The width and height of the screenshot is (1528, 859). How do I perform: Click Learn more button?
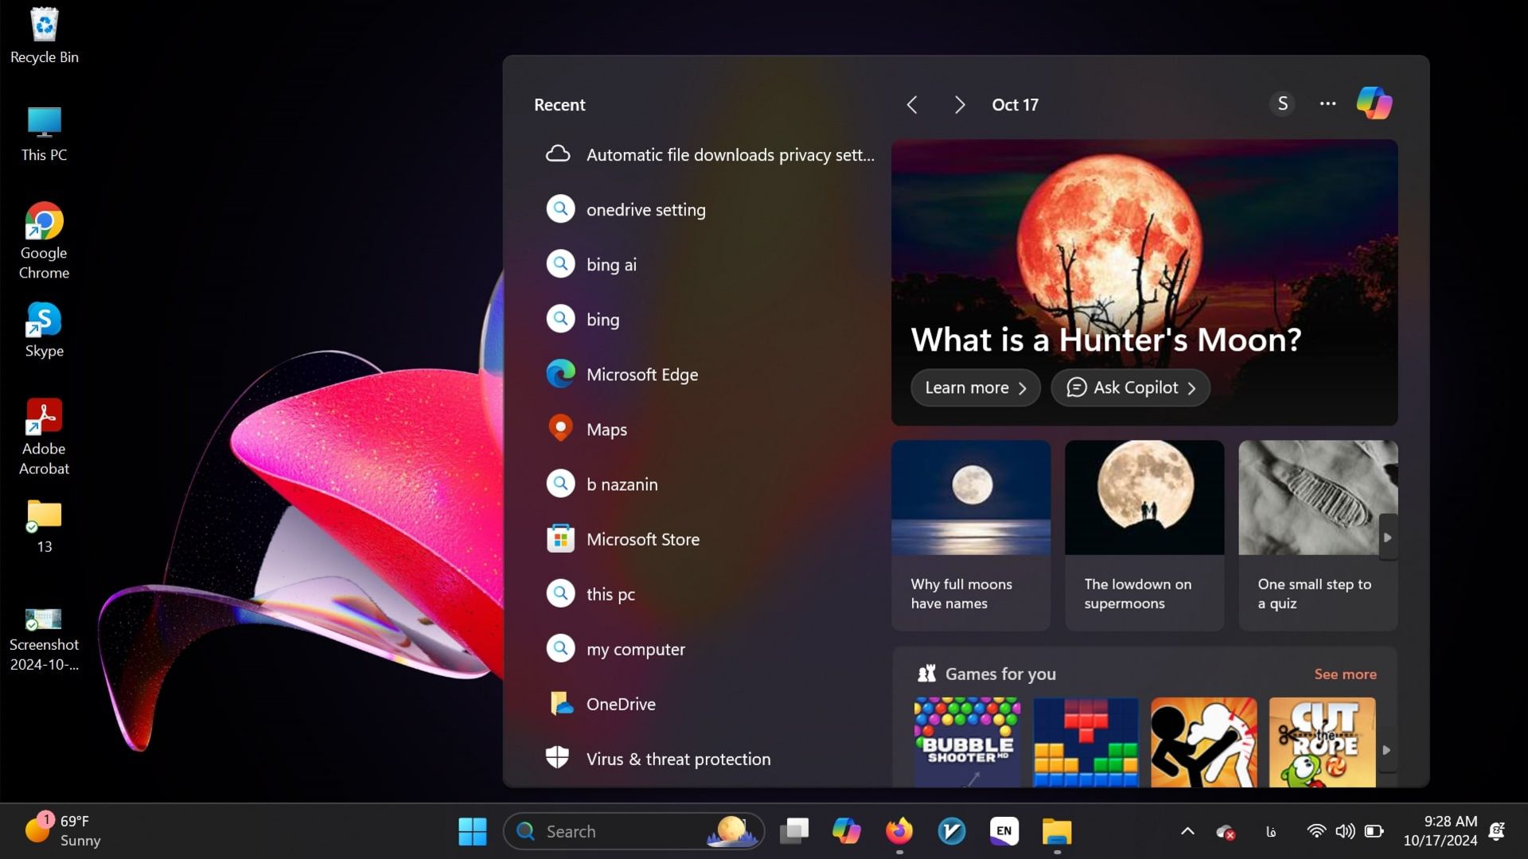pos(975,387)
